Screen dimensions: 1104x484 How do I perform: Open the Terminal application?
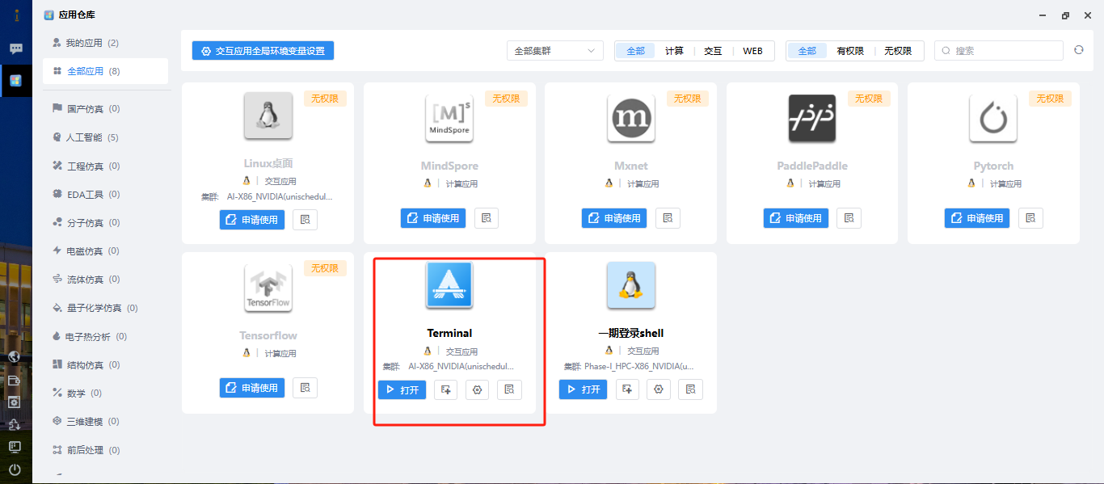[x=402, y=389]
